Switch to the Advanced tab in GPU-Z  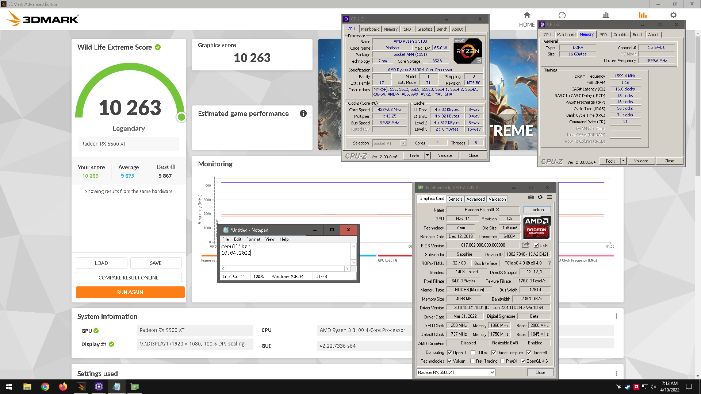[x=475, y=199]
